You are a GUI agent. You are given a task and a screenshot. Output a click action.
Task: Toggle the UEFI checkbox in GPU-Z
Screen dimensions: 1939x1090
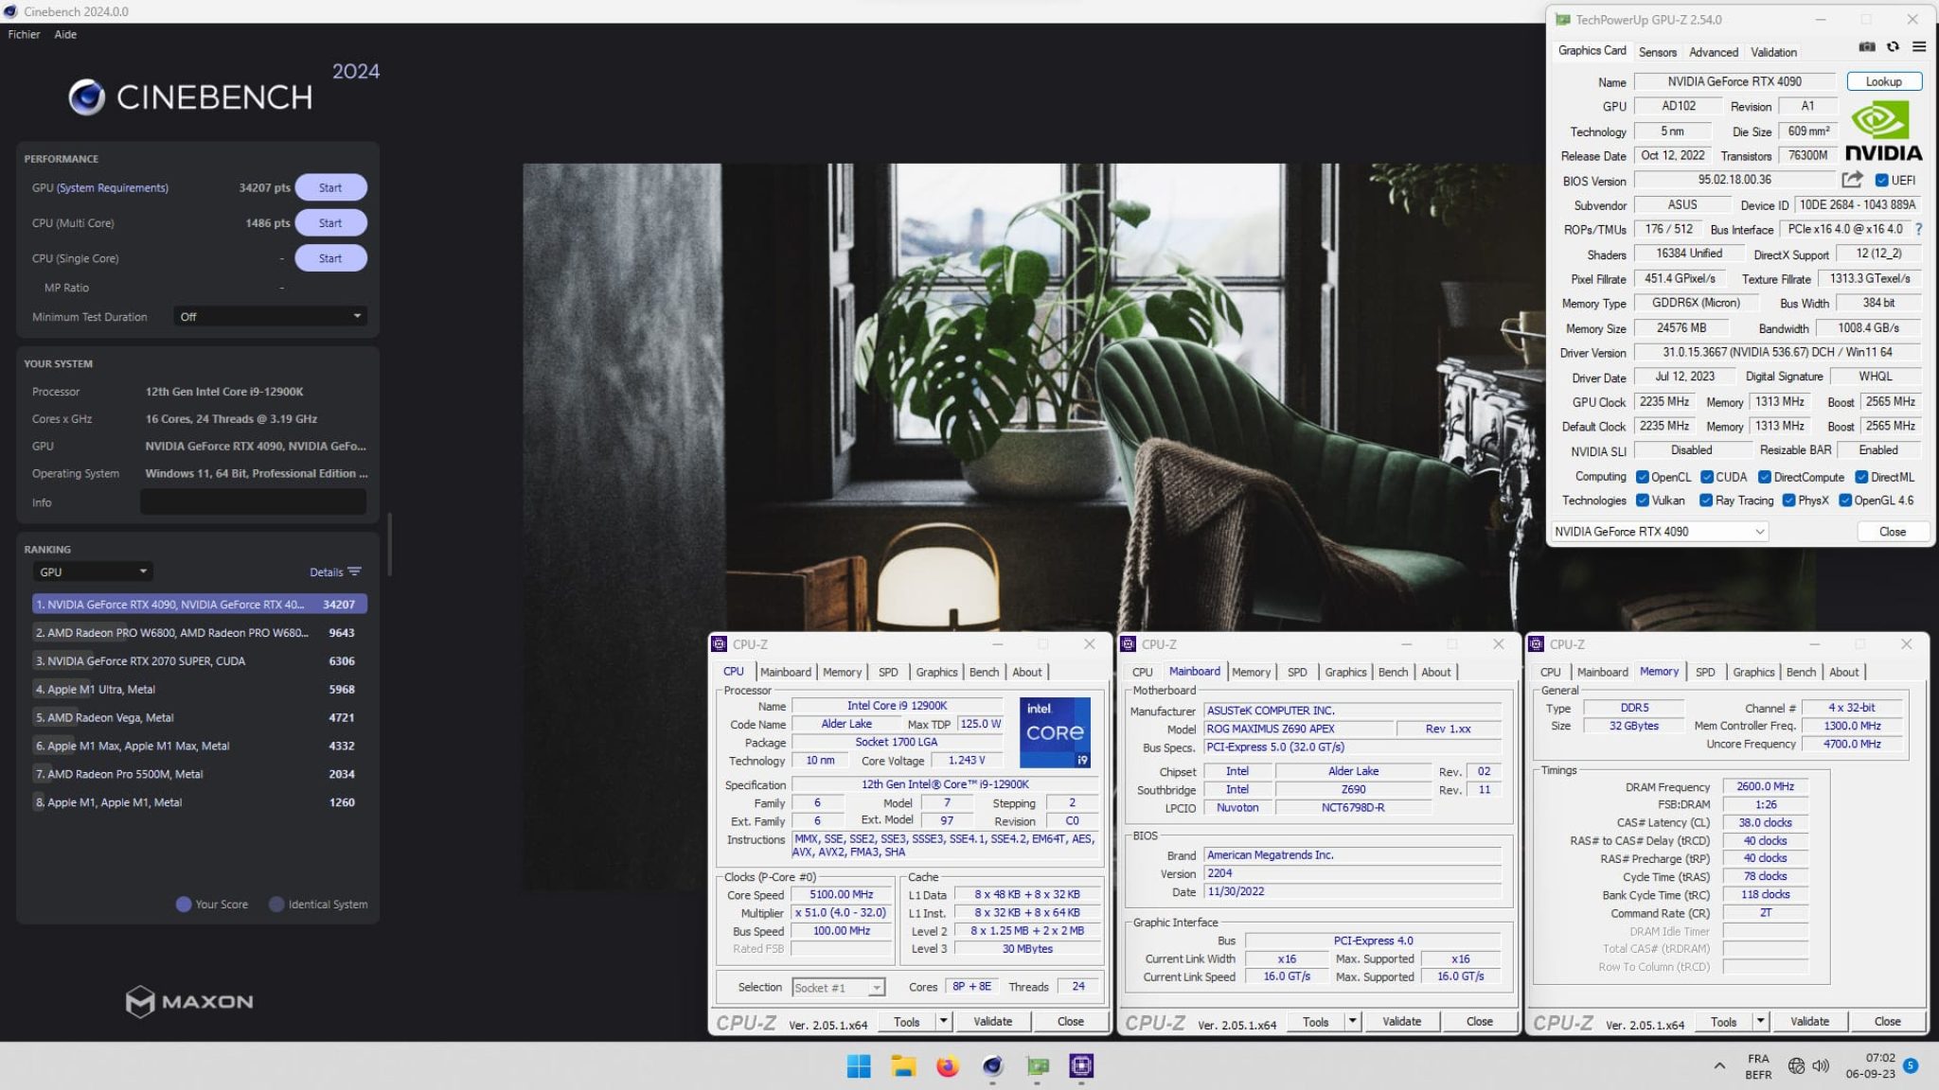coord(1883,180)
